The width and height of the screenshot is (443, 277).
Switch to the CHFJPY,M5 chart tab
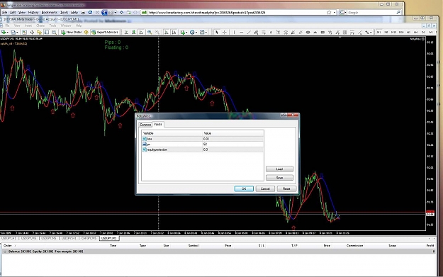[89, 239]
